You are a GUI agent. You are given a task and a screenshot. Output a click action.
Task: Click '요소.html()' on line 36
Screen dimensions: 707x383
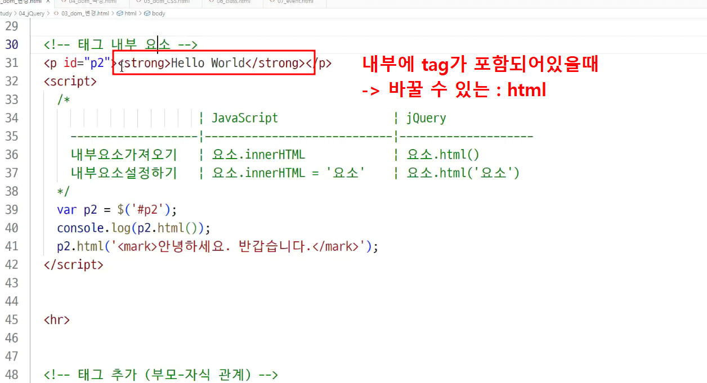pos(443,155)
